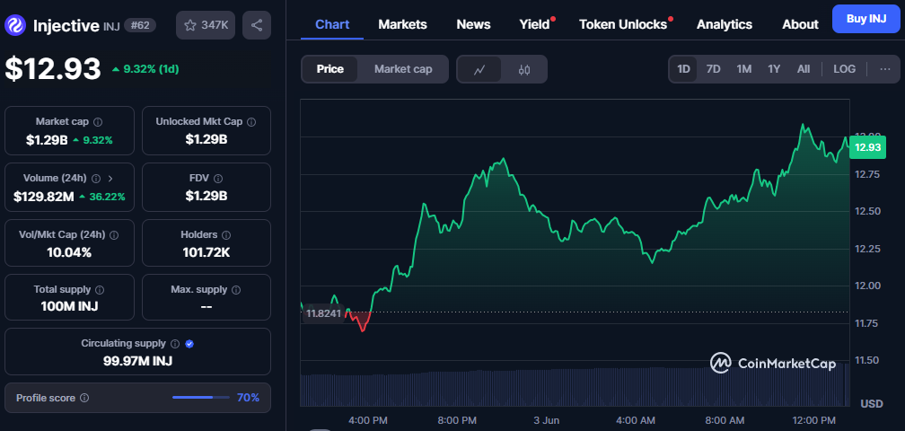Click info icon beside Vol/Mkt Cap (24h)
The height and width of the screenshot is (431, 905).
pyautogui.click(x=114, y=235)
